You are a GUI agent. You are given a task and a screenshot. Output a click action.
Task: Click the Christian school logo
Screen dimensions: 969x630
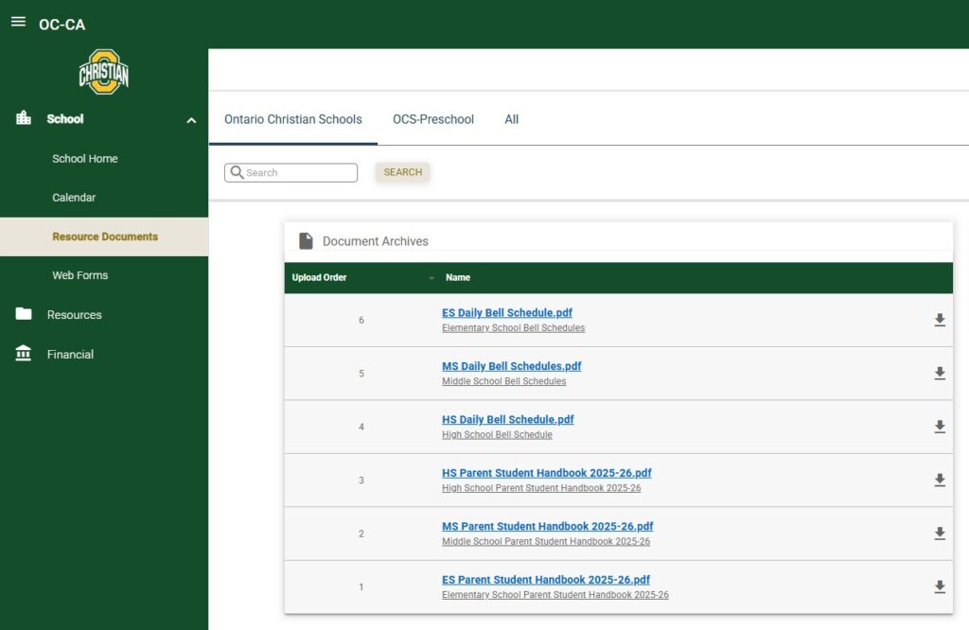[103, 73]
